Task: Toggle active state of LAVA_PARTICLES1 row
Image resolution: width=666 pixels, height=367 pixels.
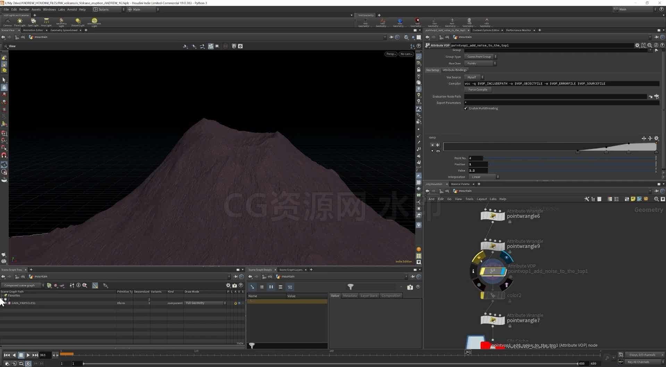Action: [235, 303]
